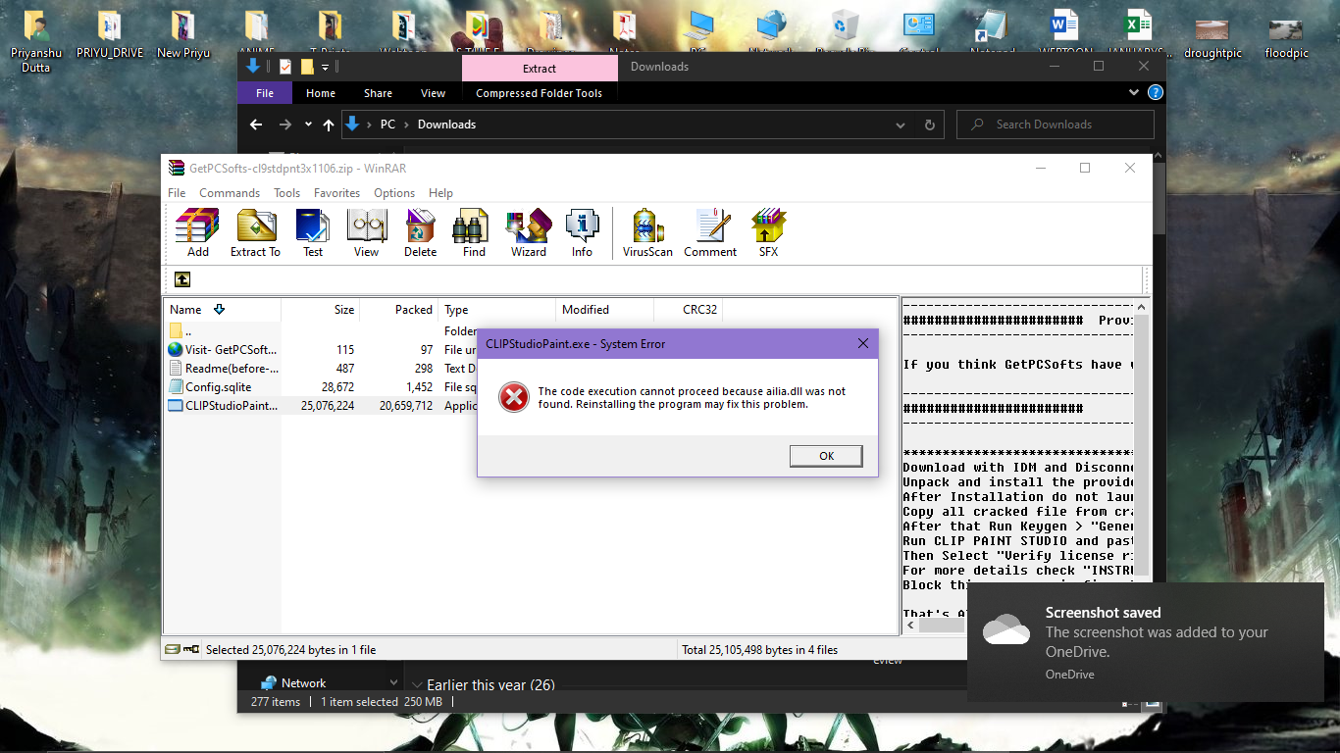Open the WinRAR File menu

(177, 193)
